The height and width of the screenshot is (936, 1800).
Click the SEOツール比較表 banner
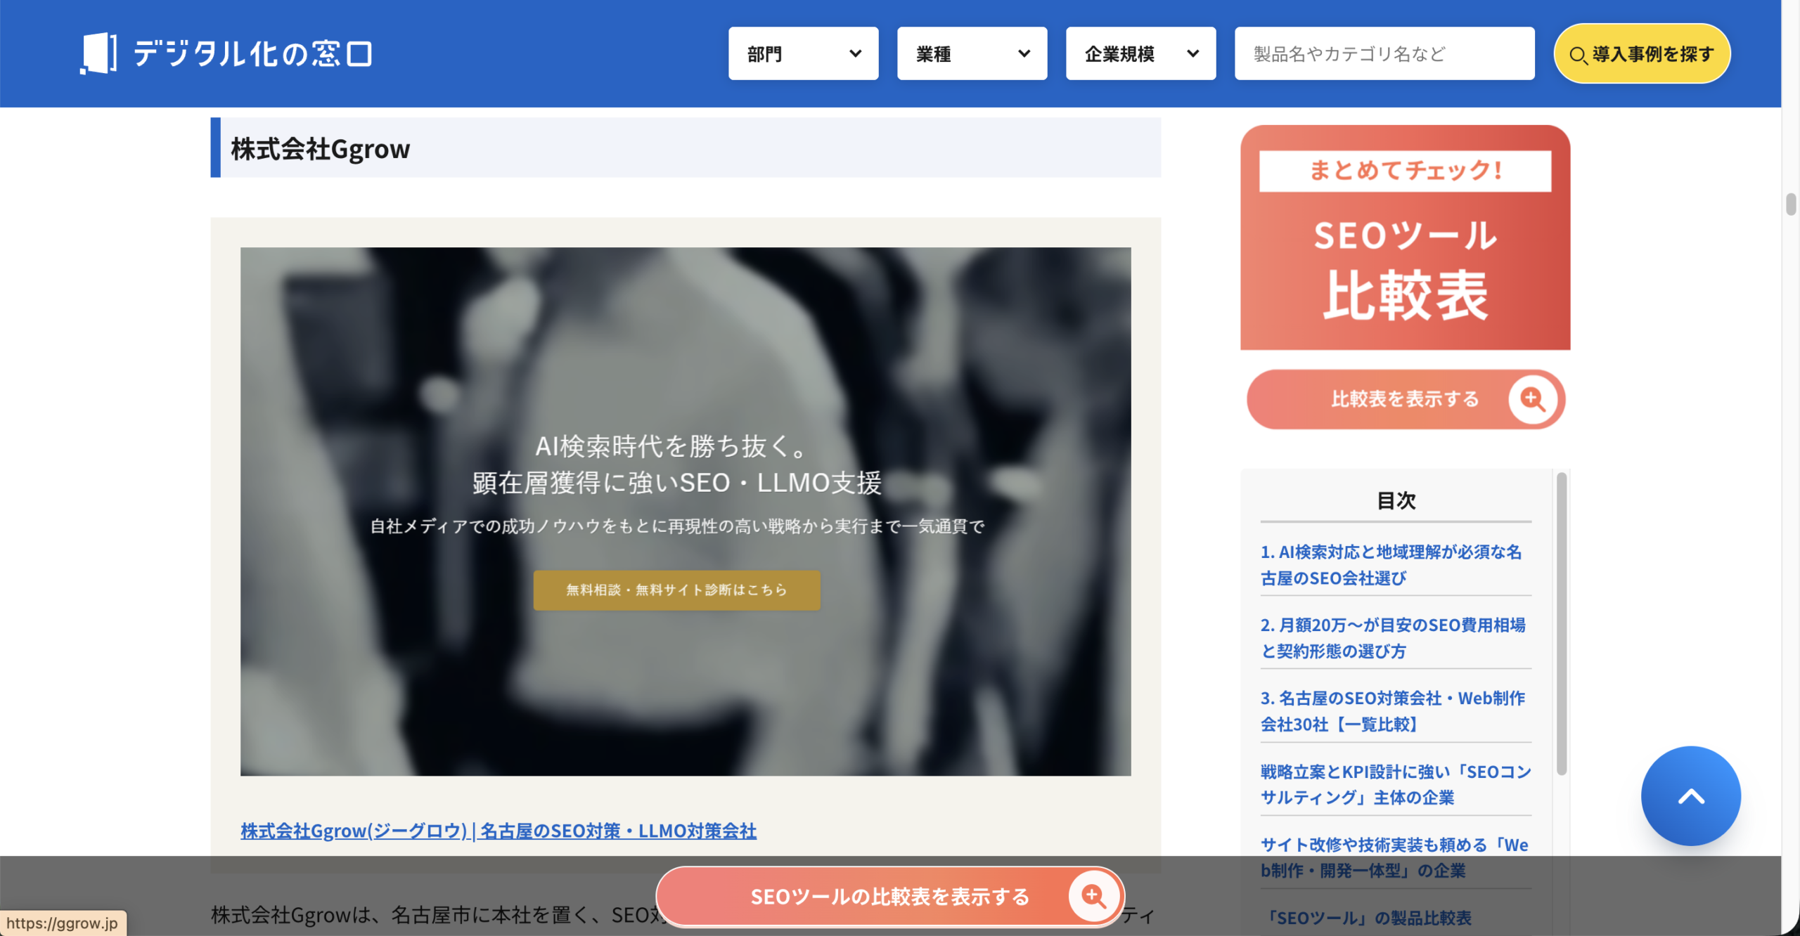[1405, 238]
